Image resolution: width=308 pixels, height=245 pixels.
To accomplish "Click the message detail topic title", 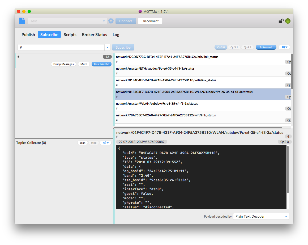I will pos(200,133).
